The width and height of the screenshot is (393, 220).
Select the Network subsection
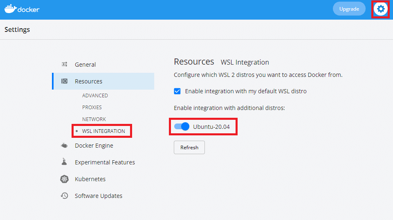click(x=94, y=119)
